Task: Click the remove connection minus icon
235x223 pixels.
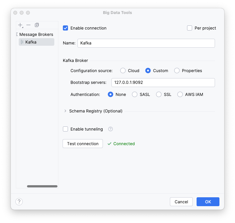Action: coord(28,25)
